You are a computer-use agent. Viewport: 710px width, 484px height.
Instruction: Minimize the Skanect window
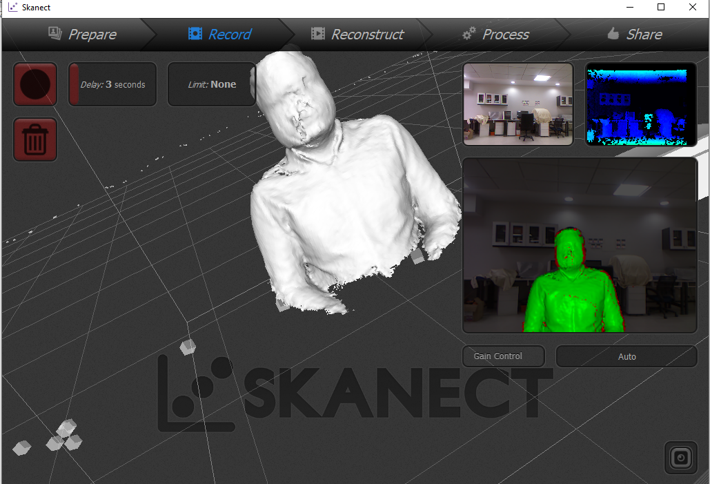tap(630, 8)
